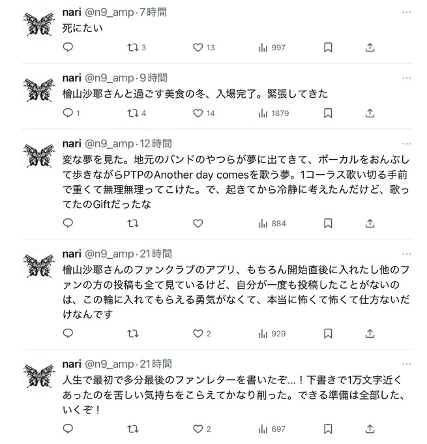View analytics showing 1879 views

pos(274,113)
